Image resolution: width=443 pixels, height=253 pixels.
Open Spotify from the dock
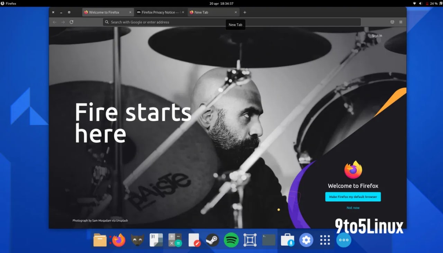231,240
